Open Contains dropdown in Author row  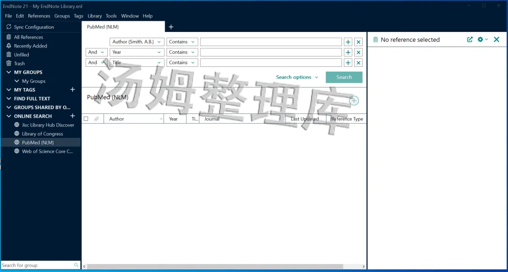[182, 42]
